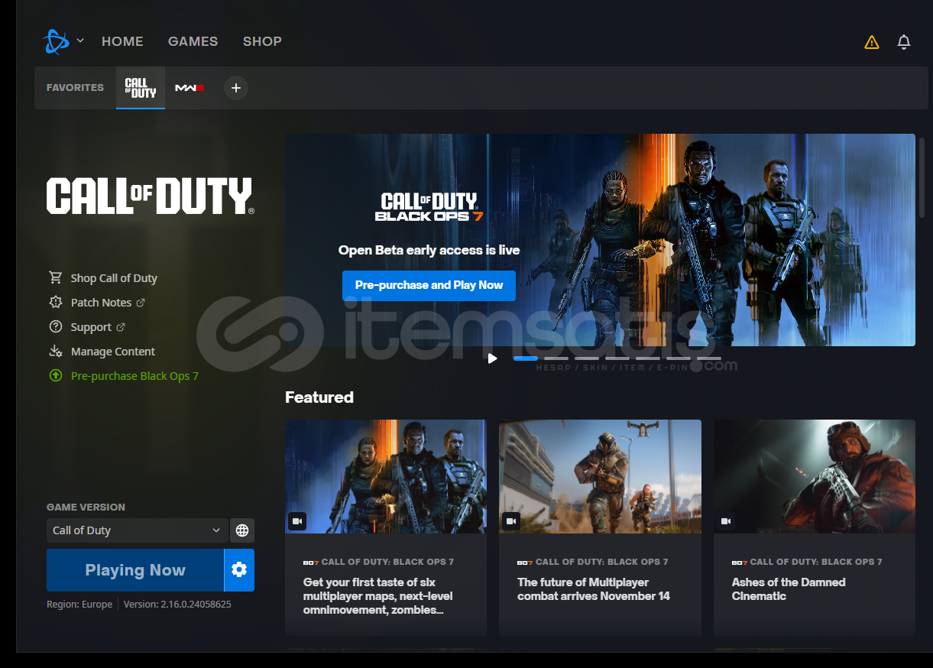Click 'Open Beta early access is live' text
The image size is (933, 668).
429,250
